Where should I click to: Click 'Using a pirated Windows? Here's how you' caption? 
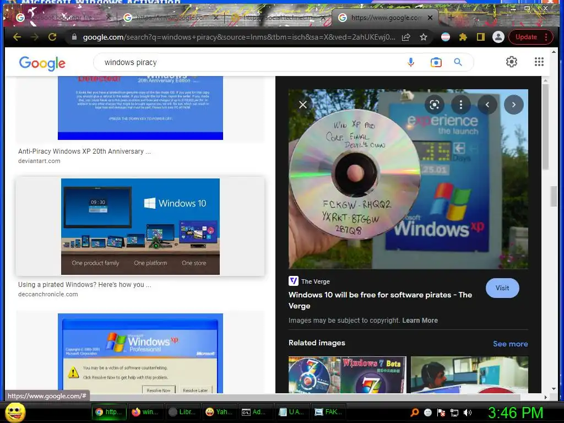pyautogui.click(x=84, y=285)
